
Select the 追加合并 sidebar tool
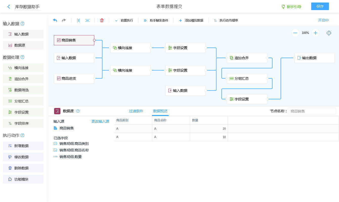pos(23,79)
